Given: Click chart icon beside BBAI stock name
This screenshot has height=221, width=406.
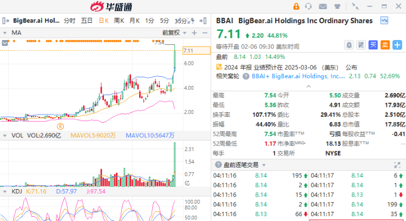Looking at the screenshot, I should point(384,21).
